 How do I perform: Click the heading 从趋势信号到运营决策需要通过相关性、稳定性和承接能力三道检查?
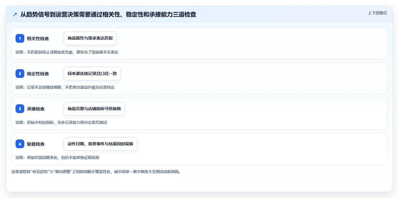pos(108,14)
